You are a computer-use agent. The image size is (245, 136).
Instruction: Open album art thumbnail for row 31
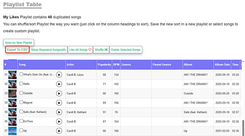coord(12,75)
